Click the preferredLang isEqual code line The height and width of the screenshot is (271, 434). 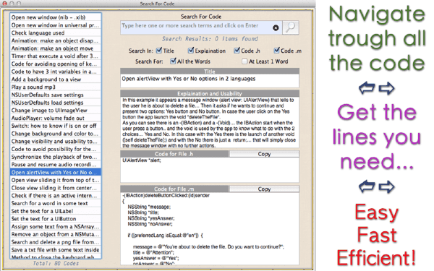(x=165, y=236)
